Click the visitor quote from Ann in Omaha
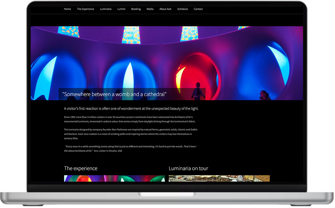The height and width of the screenshot is (208, 335). (130, 149)
